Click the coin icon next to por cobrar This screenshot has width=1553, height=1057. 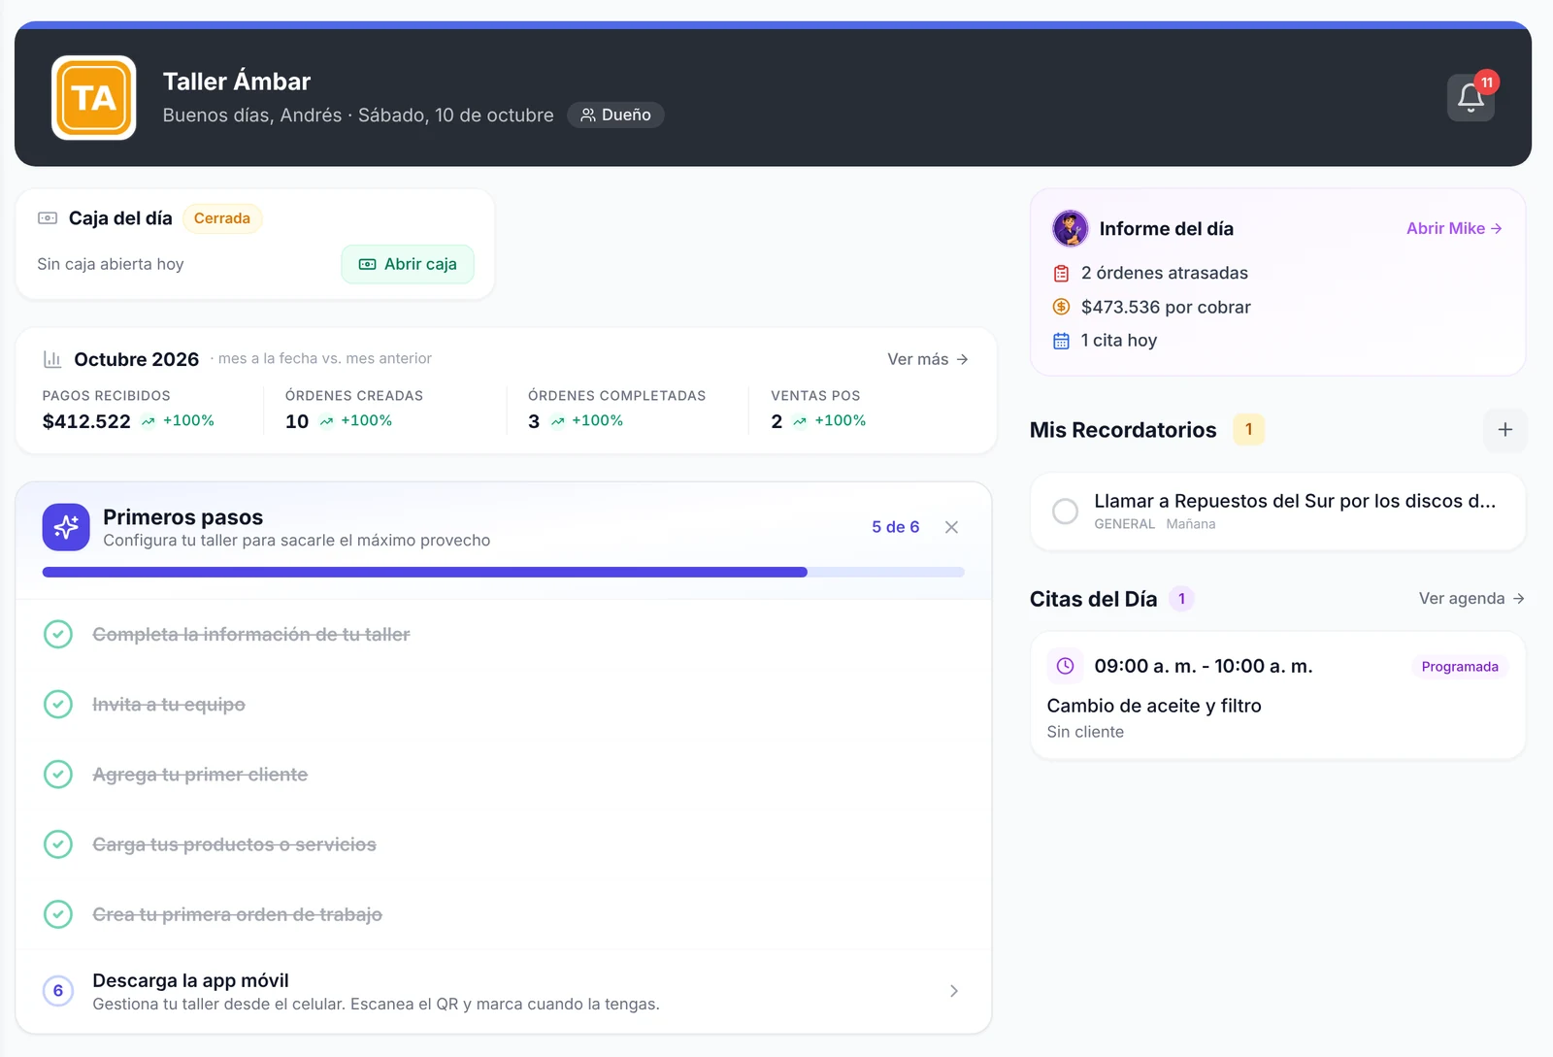coord(1061,307)
